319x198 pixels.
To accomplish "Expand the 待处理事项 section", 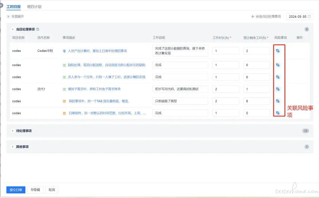I will (x=13, y=131).
